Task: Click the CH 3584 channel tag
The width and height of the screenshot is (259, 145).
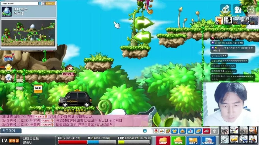Action: (47, 125)
